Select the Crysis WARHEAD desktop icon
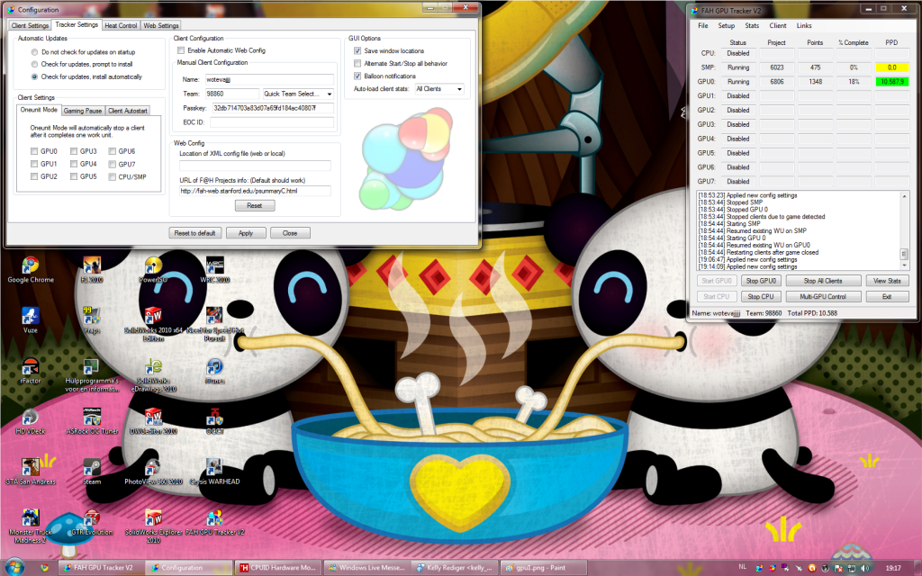Screen dimensions: 922x576 214,472
